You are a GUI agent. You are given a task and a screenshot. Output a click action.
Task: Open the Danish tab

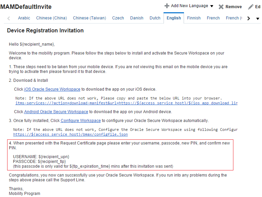(137, 18)
